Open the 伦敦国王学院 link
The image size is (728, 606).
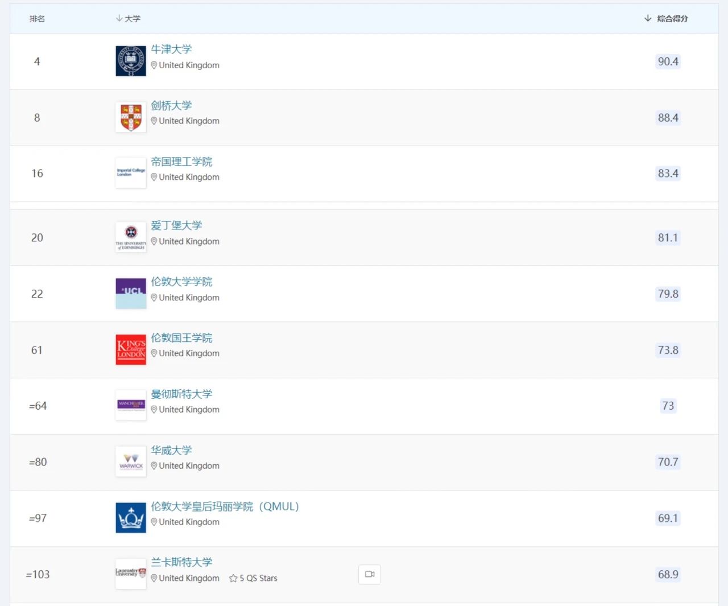[x=181, y=338]
